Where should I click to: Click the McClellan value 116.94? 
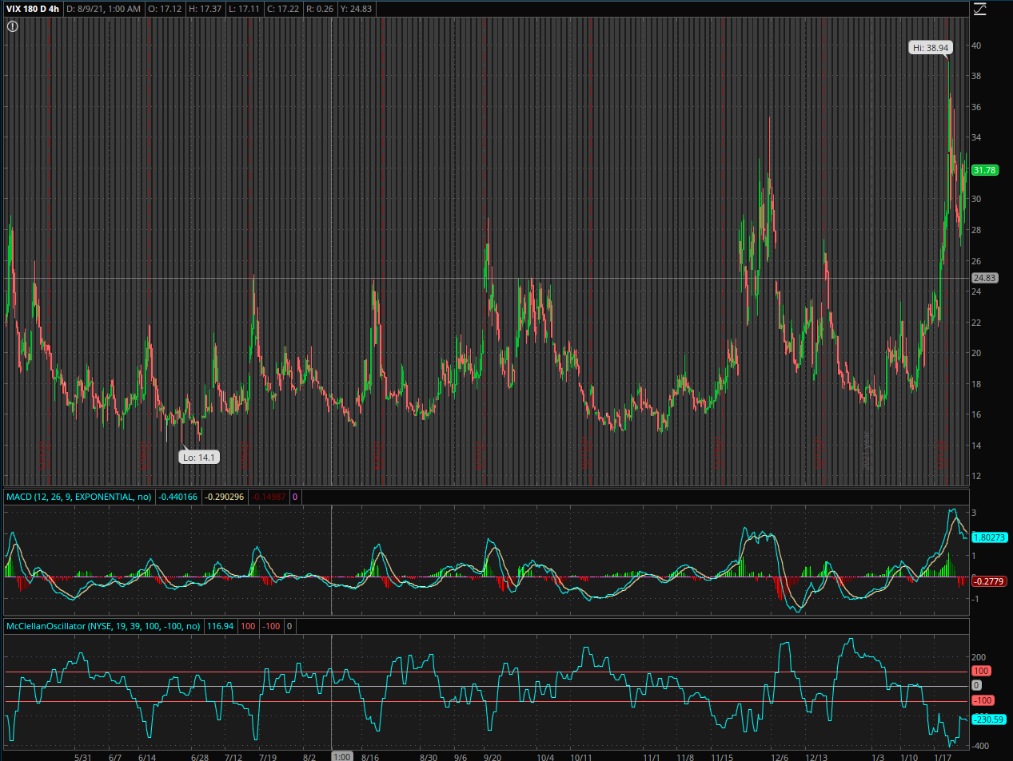pos(220,626)
